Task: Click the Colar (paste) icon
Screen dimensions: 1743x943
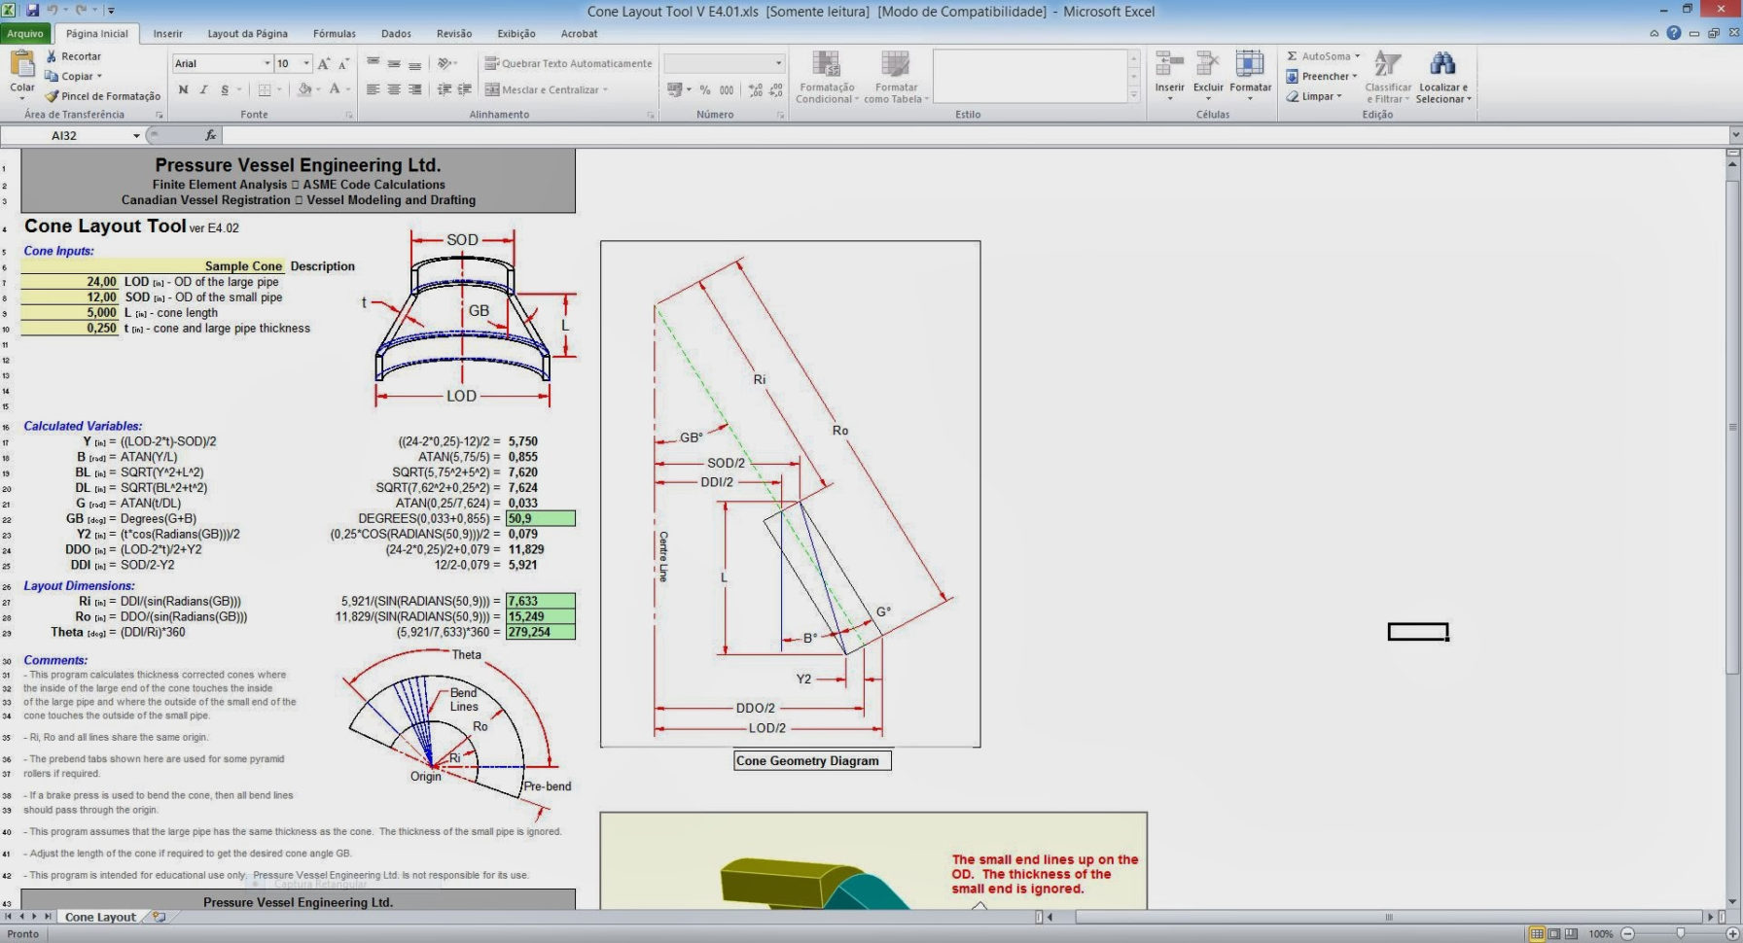Action: tap(21, 65)
